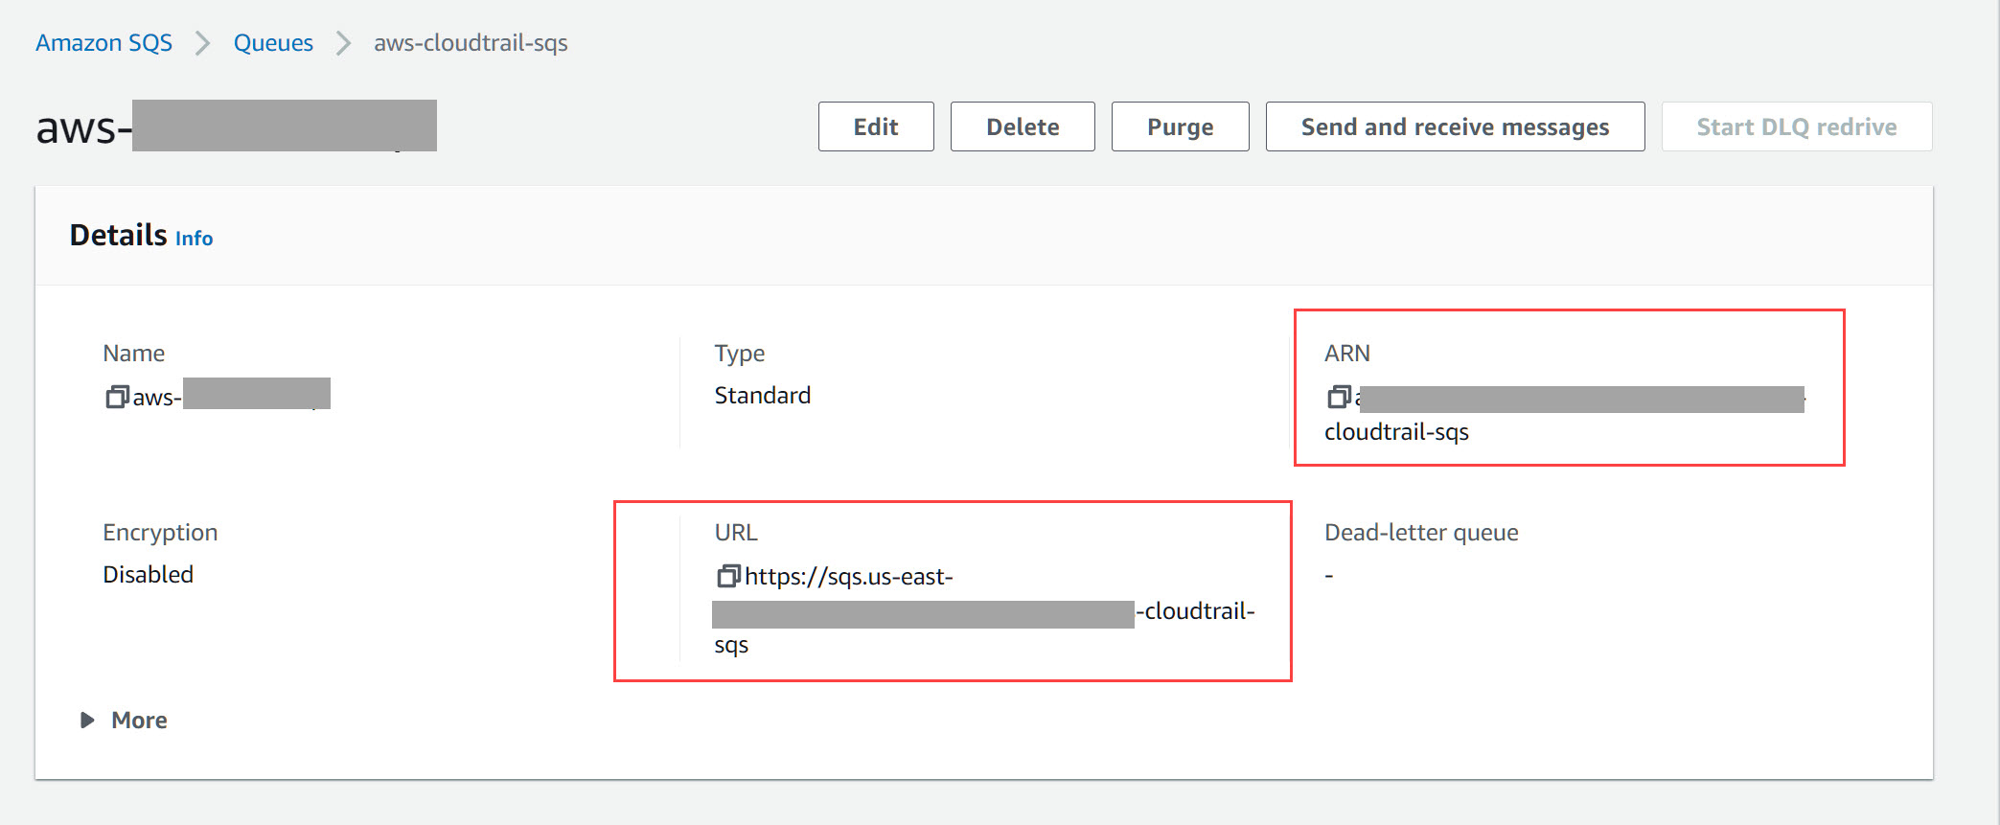Select the Disabled encryption value
Image resolution: width=2000 pixels, height=825 pixels.
click(x=149, y=575)
